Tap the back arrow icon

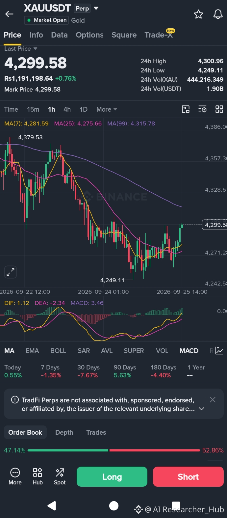[x=9, y=14]
